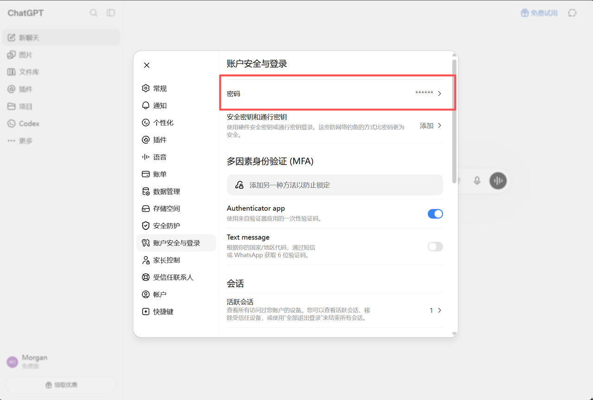This screenshot has width=593, height=400.
Task: Click 添加 for security keys and passkeys
Action: tap(427, 126)
